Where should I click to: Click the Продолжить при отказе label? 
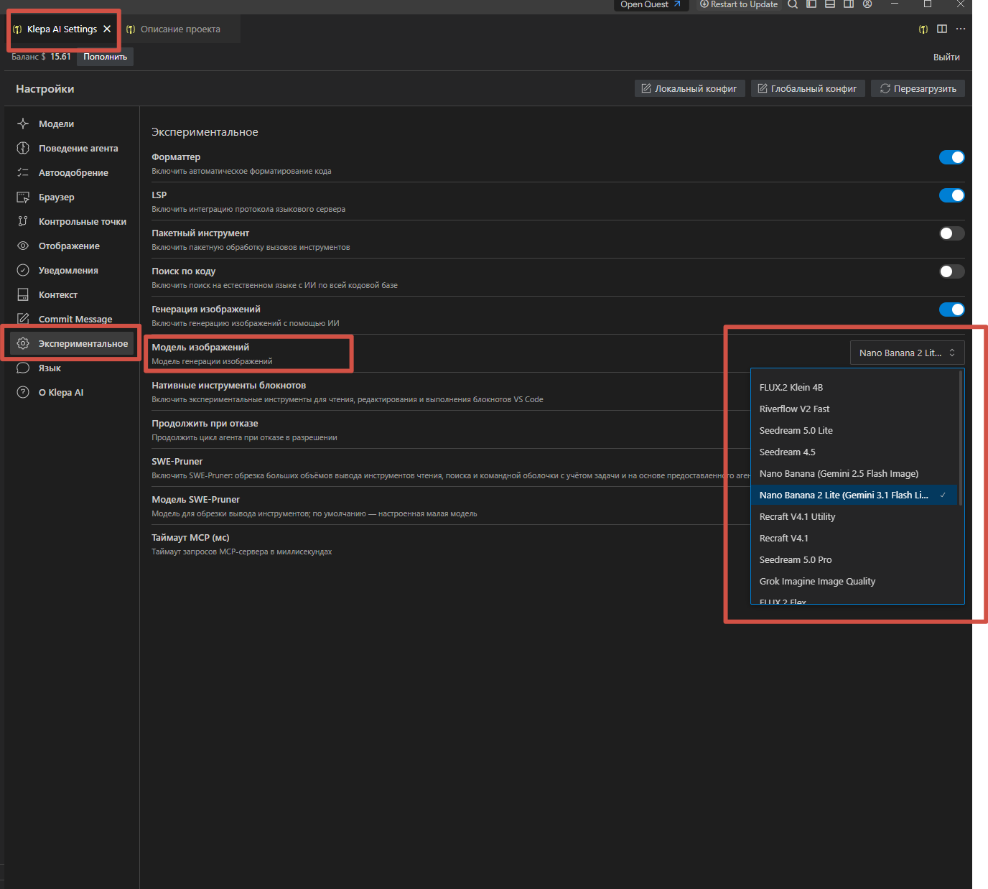click(205, 424)
